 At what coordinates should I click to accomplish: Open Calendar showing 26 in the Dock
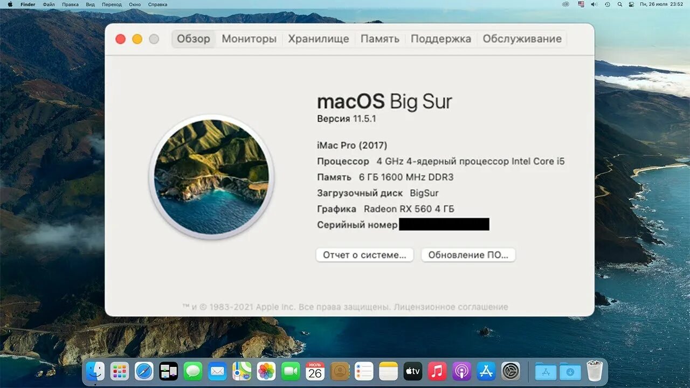pos(315,371)
